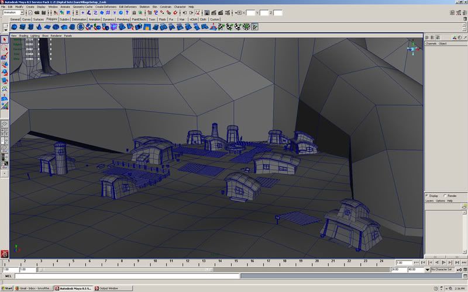This screenshot has width=468, height=292.
Task: Click the auto keyframe key icon
Action: (x=459, y=270)
